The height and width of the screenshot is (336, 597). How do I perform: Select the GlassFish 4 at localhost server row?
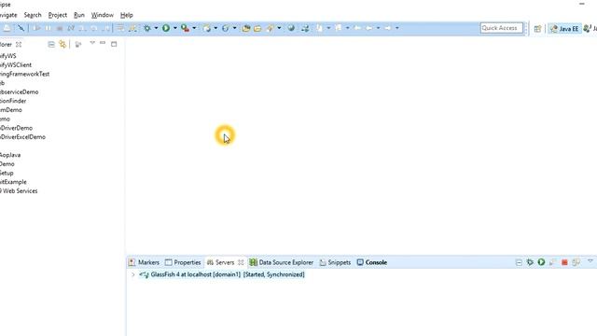pos(222,274)
